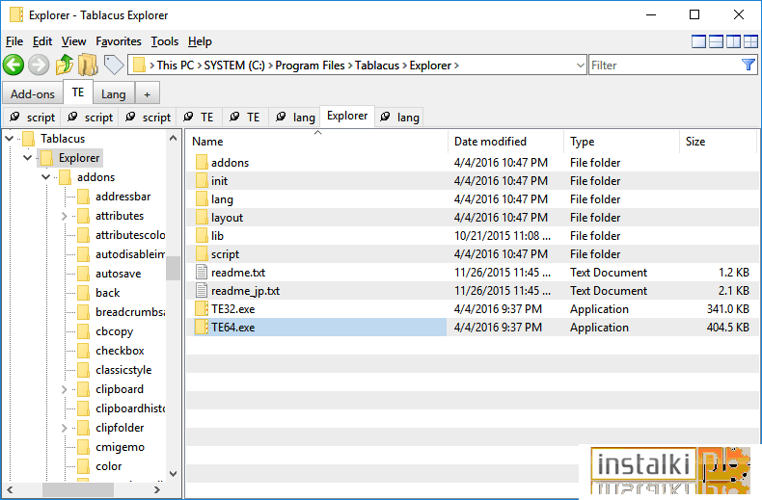Go up one folder level

click(x=65, y=66)
